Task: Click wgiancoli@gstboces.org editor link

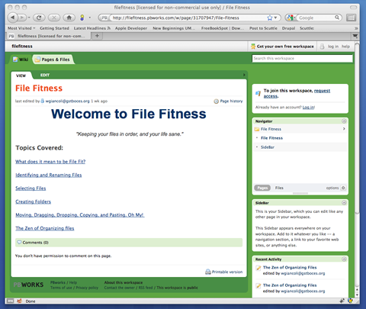Action: (67, 101)
